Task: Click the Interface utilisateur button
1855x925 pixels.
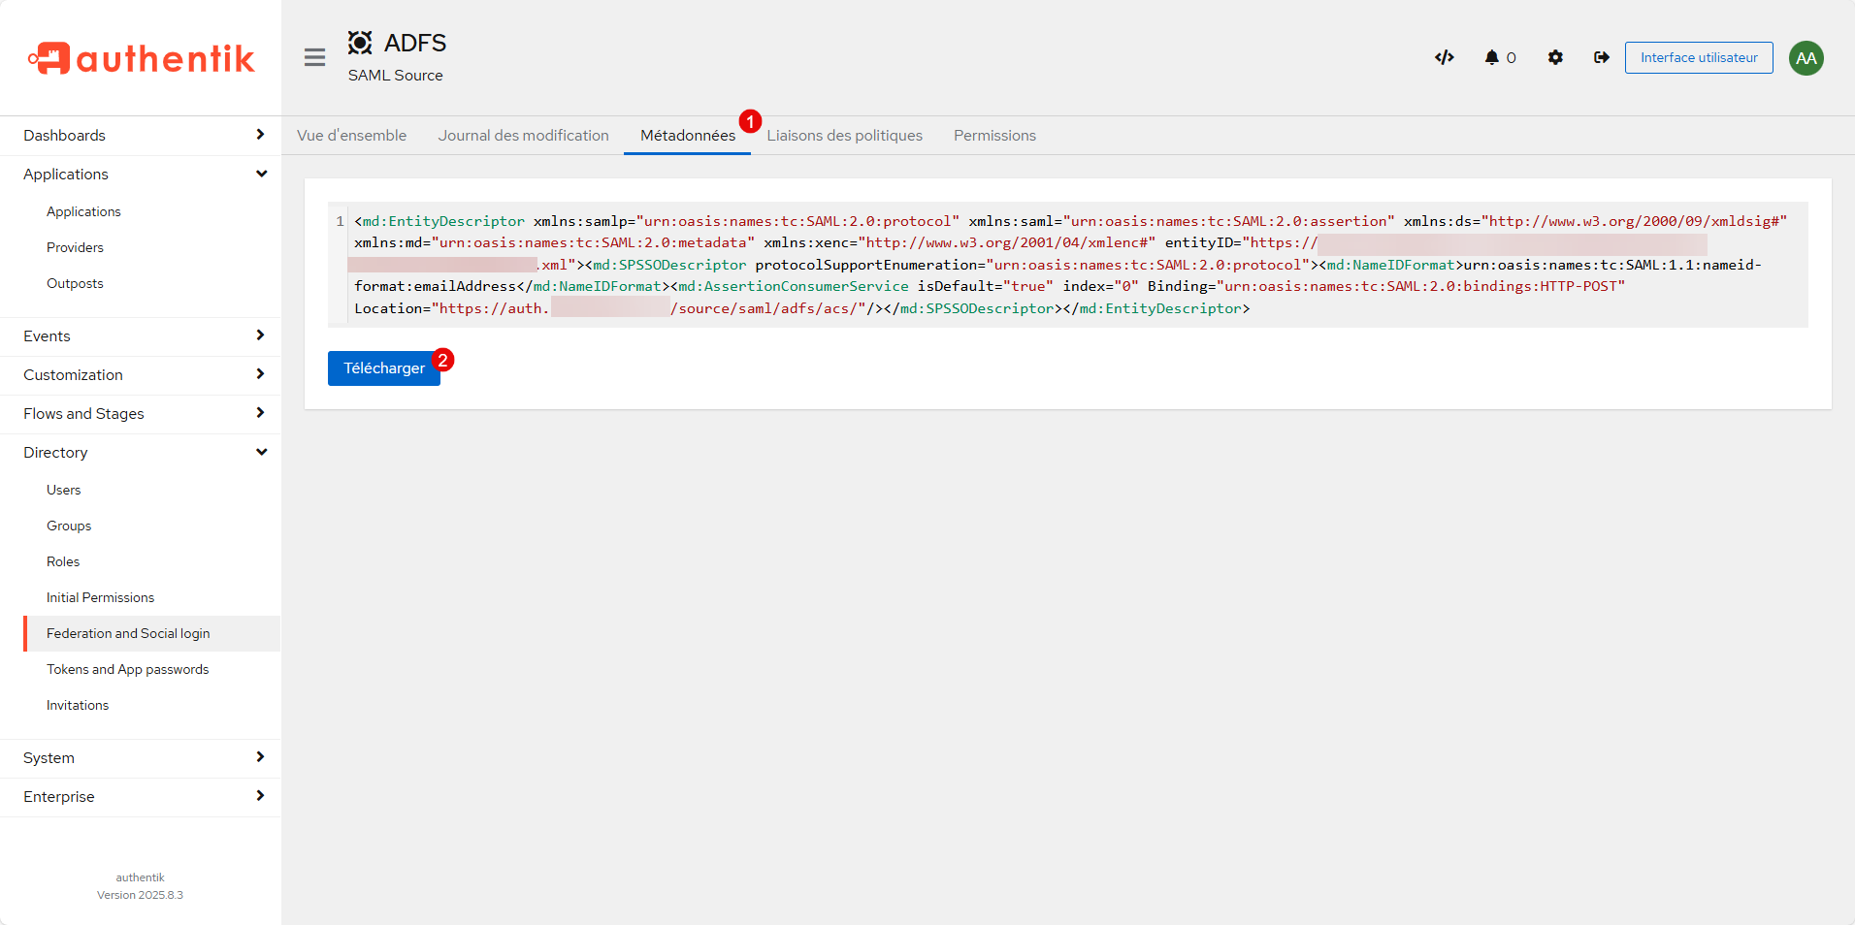Action: (x=1698, y=57)
